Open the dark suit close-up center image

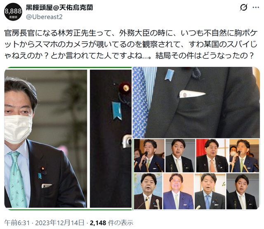coord(111,139)
